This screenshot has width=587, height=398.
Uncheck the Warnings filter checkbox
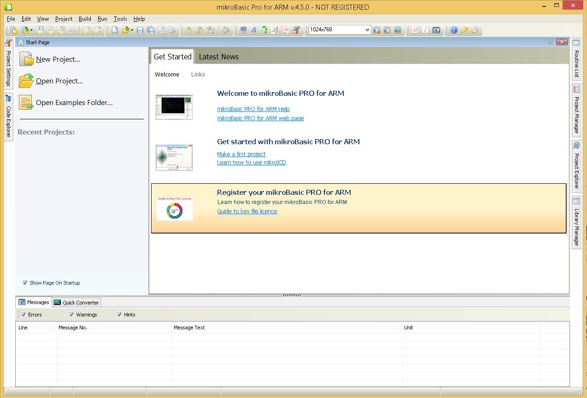pos(71,315)
